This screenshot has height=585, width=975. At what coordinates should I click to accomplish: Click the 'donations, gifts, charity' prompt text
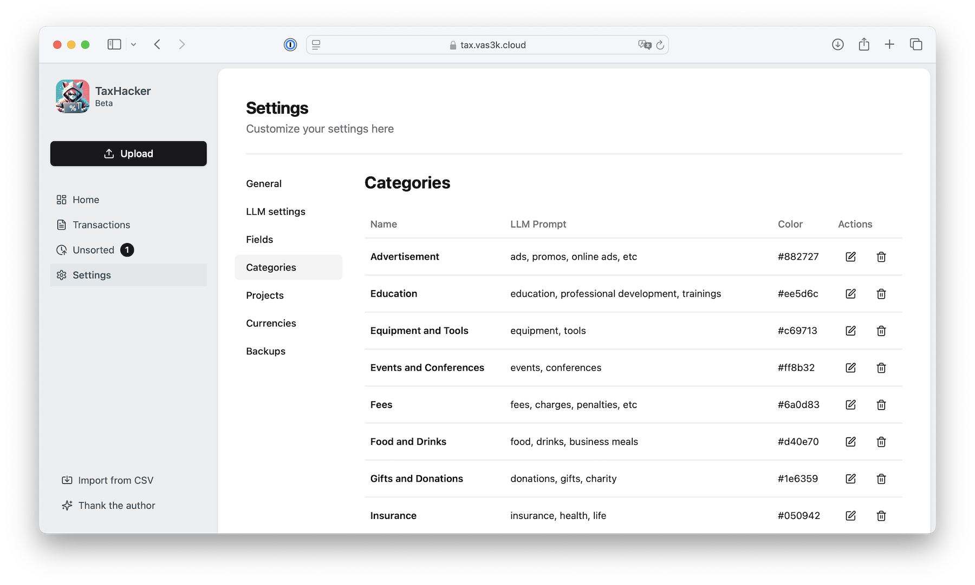tap(563, 478)
